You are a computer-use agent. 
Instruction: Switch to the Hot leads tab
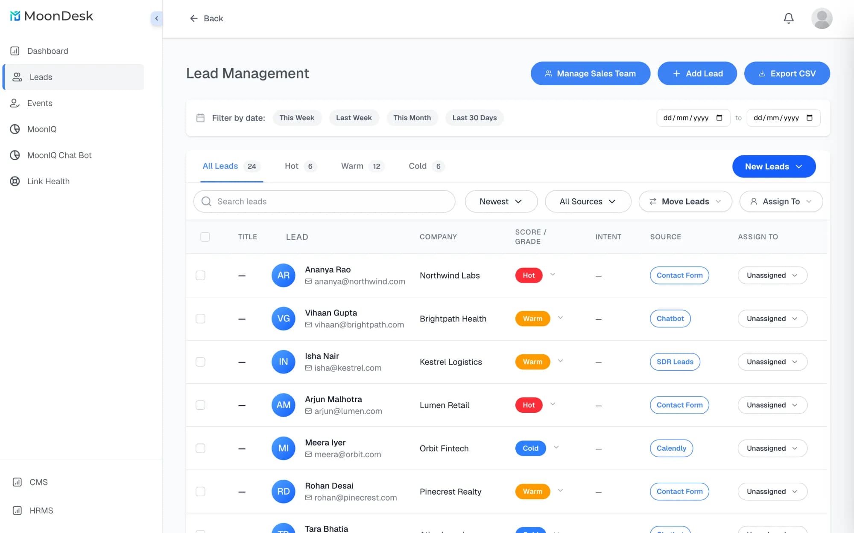301,166
